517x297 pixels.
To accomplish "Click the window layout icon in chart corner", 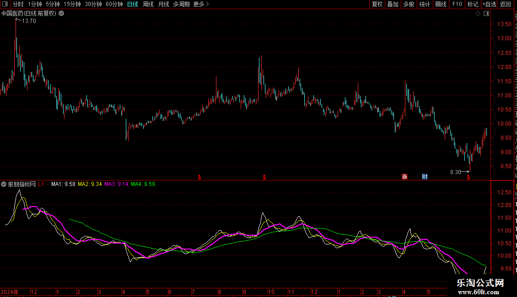I will pyautogui.click(x=486, y=14).
